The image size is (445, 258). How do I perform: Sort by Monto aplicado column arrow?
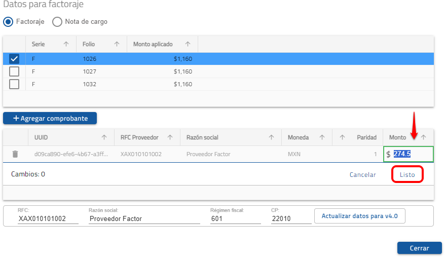188,44
